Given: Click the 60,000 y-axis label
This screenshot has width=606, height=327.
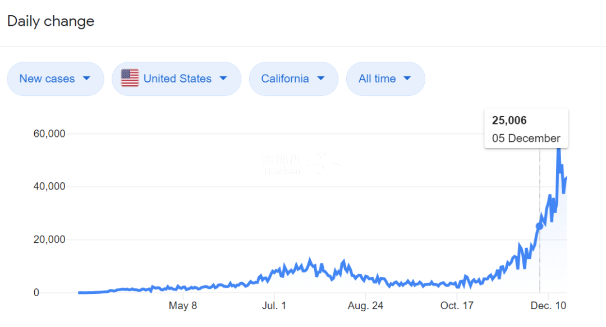Looking at the screenshot, I should (49, 133).
